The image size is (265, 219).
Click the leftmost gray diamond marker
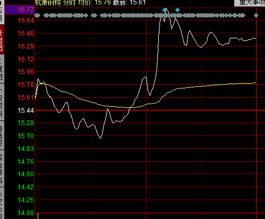[x=37, y=16]
